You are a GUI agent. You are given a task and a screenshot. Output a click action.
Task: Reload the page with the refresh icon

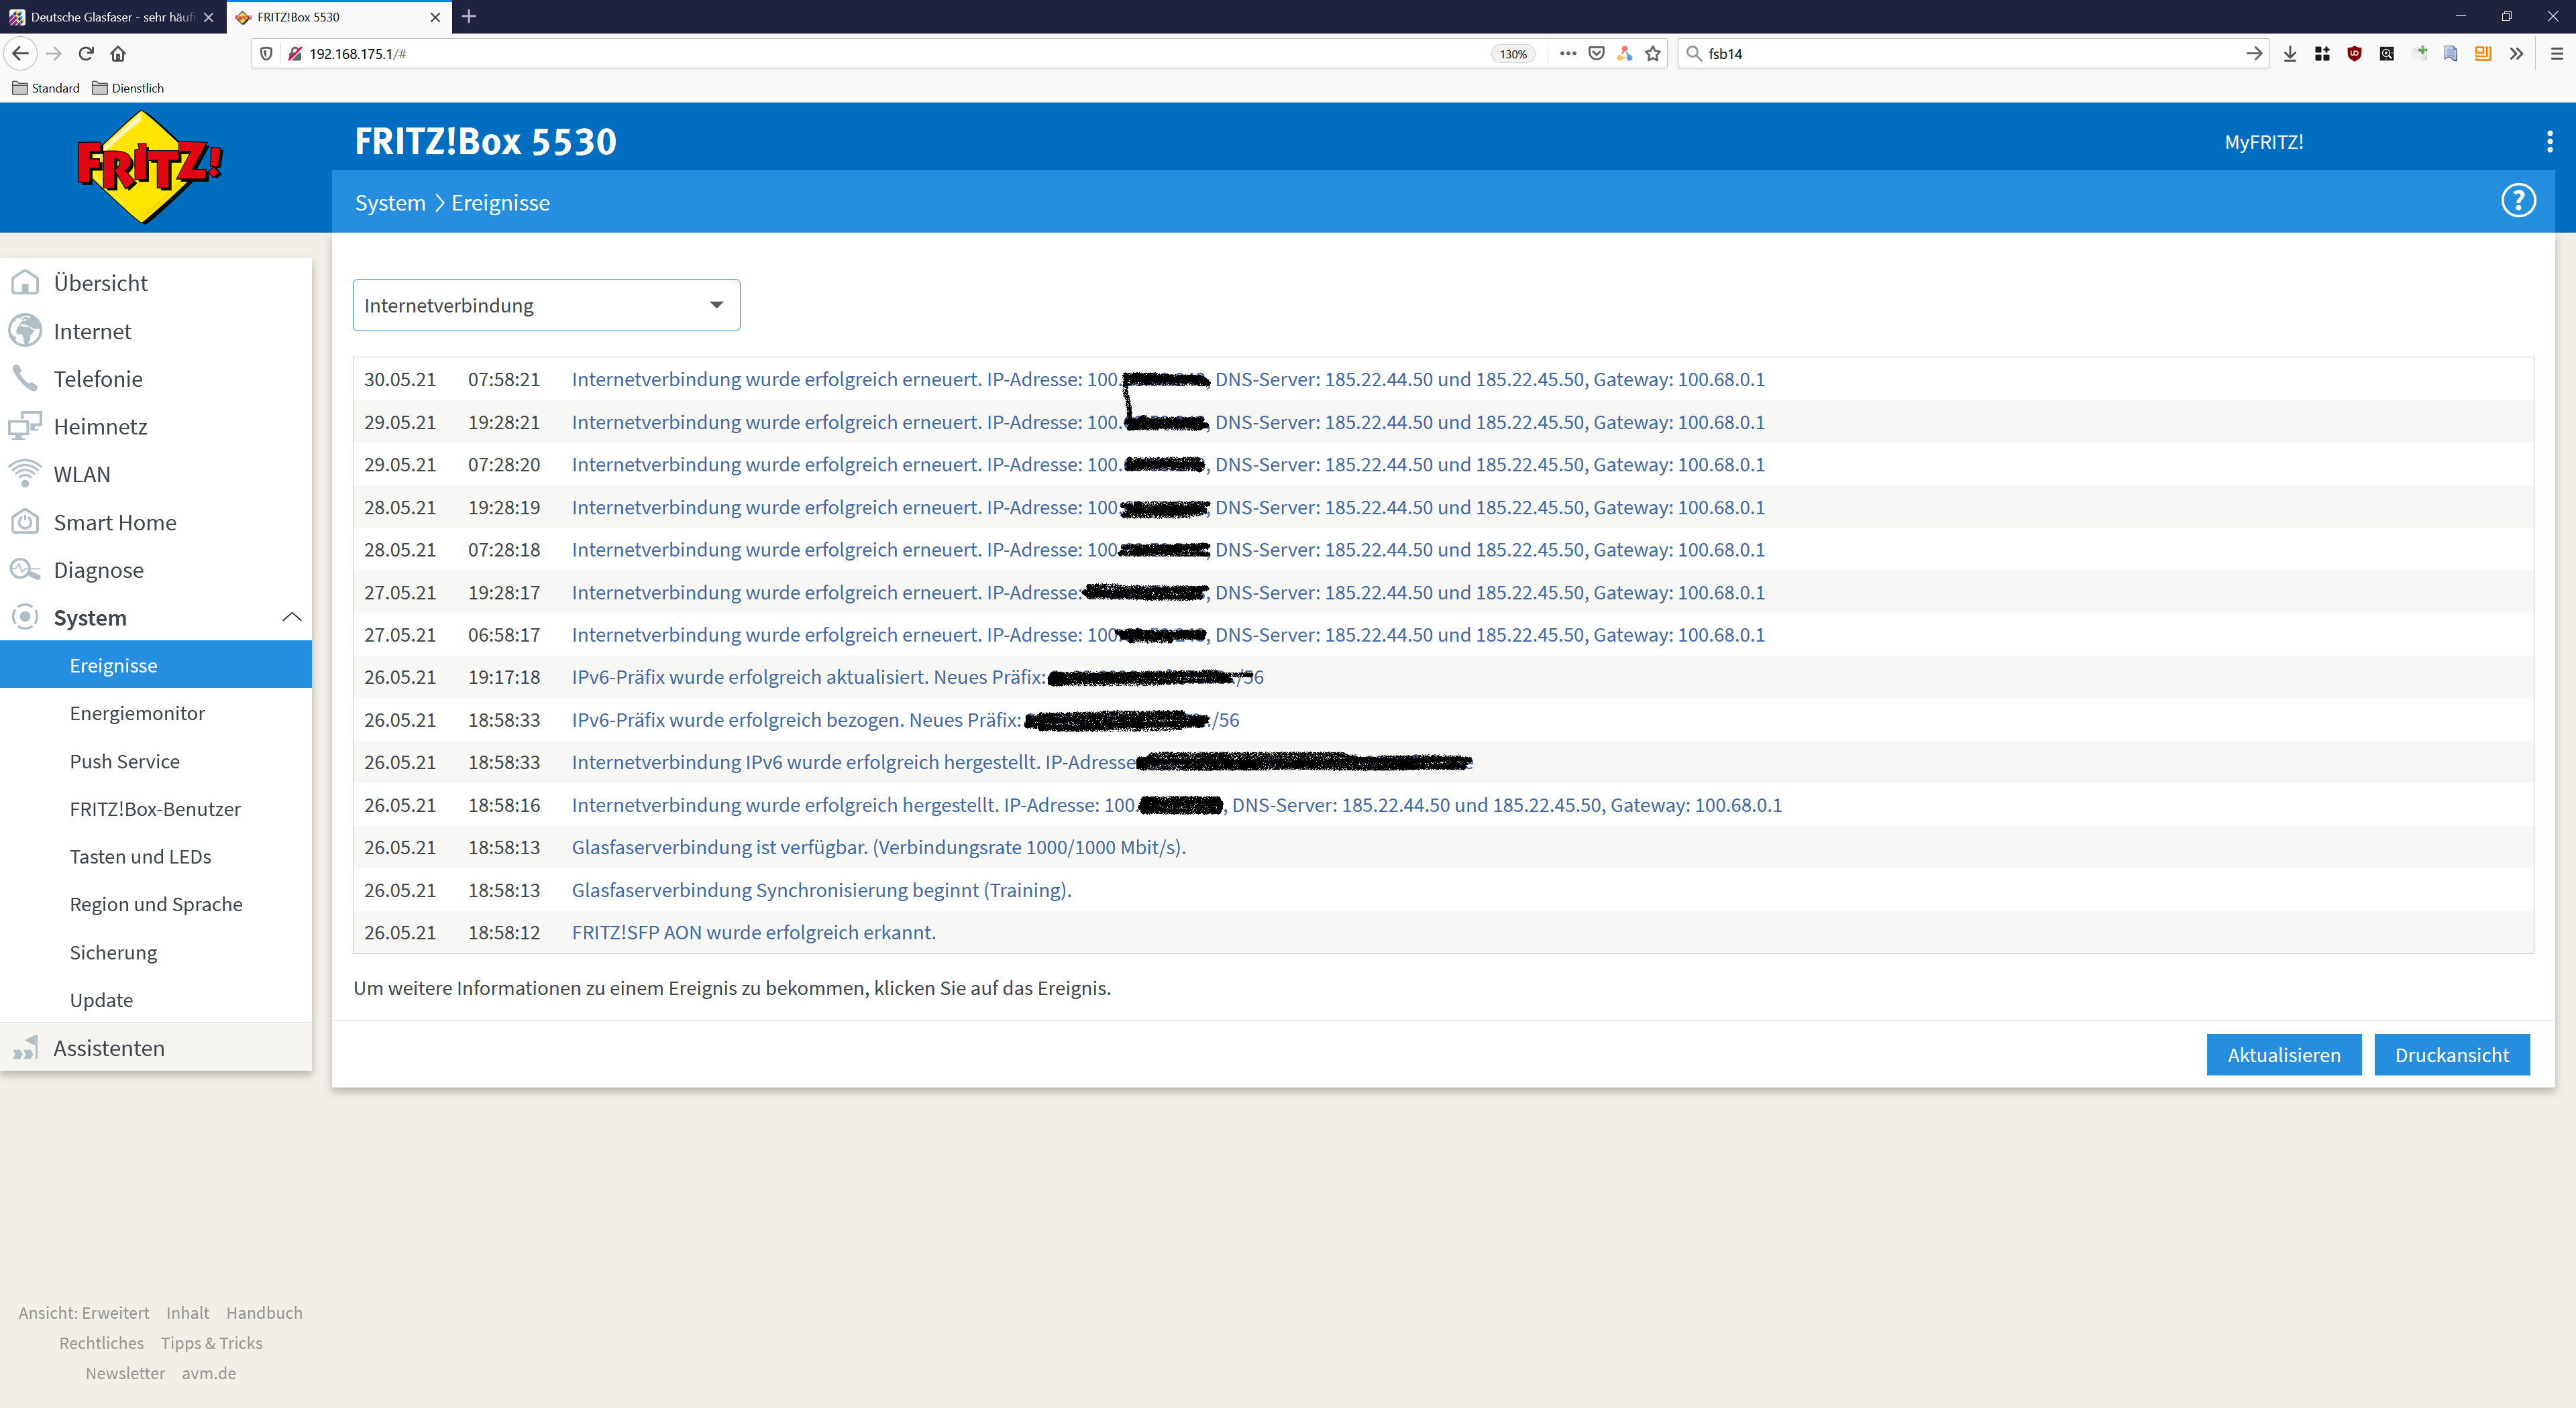(86, 54)
